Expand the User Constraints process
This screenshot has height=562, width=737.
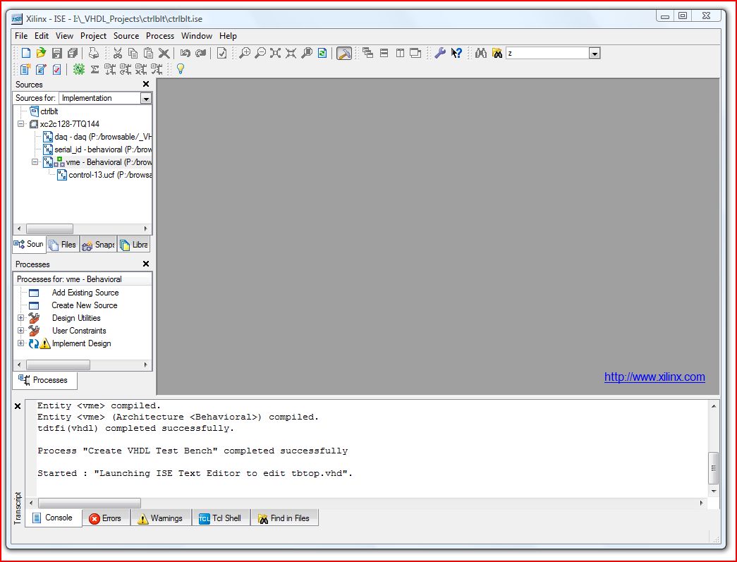(x=20, y=331)
